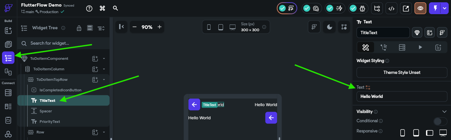The height and width of the screenshot is (140, 451).
Task: Select the Properties tab in right panel
Action: (365, 47)
